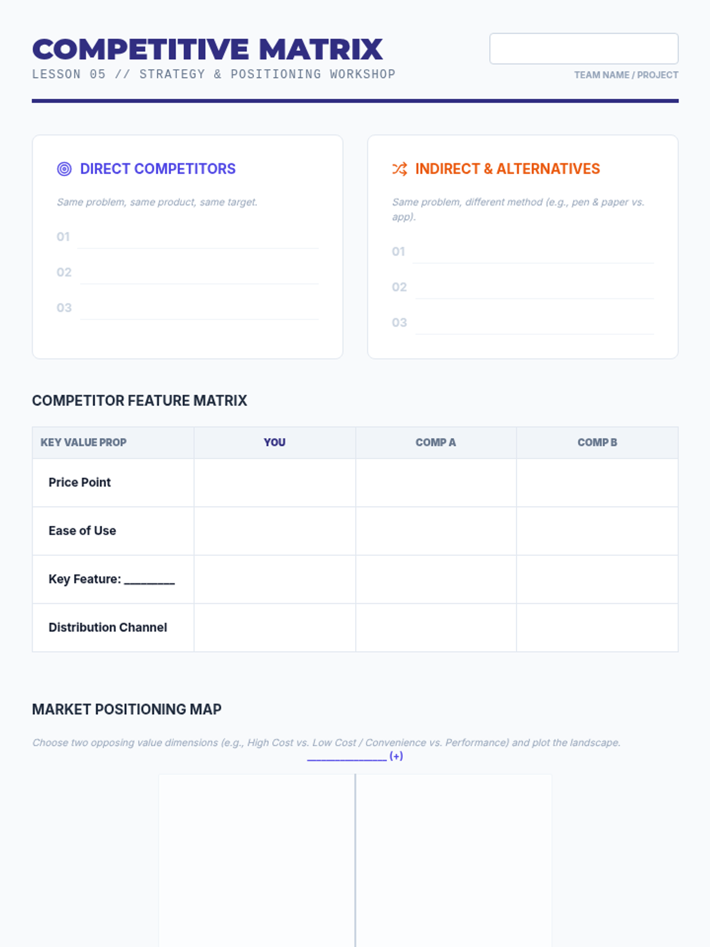Click line 02 under Indirect & Alternatives
This screenshot has height=947, width=710.
[x=534, y=288]
